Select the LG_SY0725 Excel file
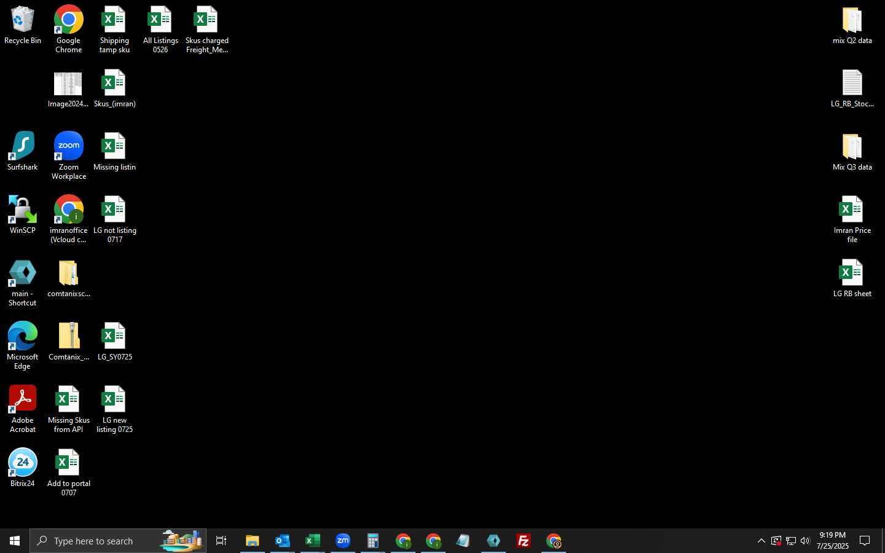885x553 pixels. tap(114, 342)
